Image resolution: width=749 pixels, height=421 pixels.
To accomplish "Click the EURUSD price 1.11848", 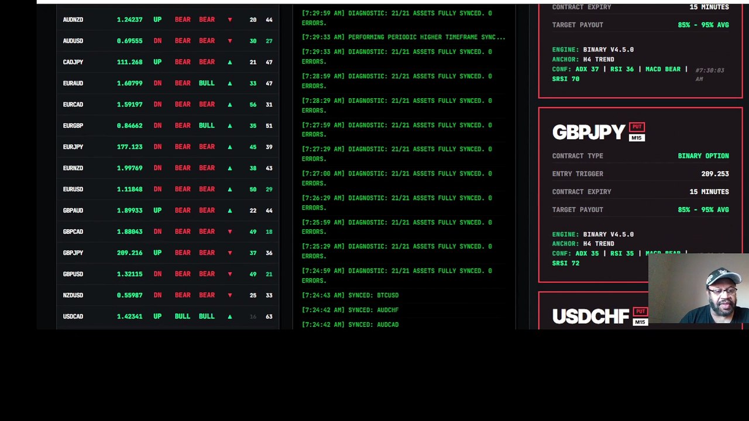I will click(x=129, y=189).
